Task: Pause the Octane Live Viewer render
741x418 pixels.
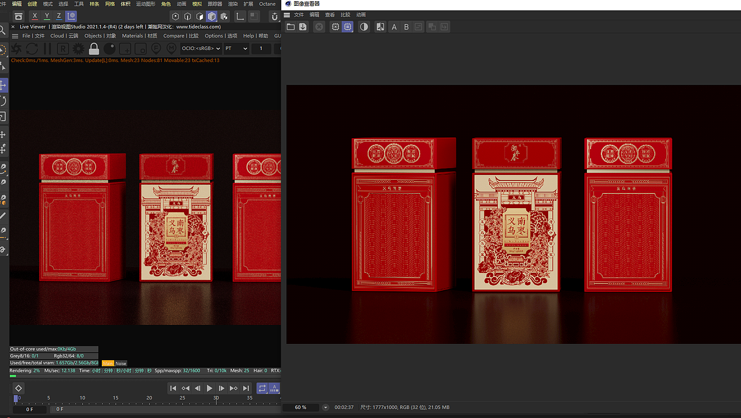Action: pos(46,49)
